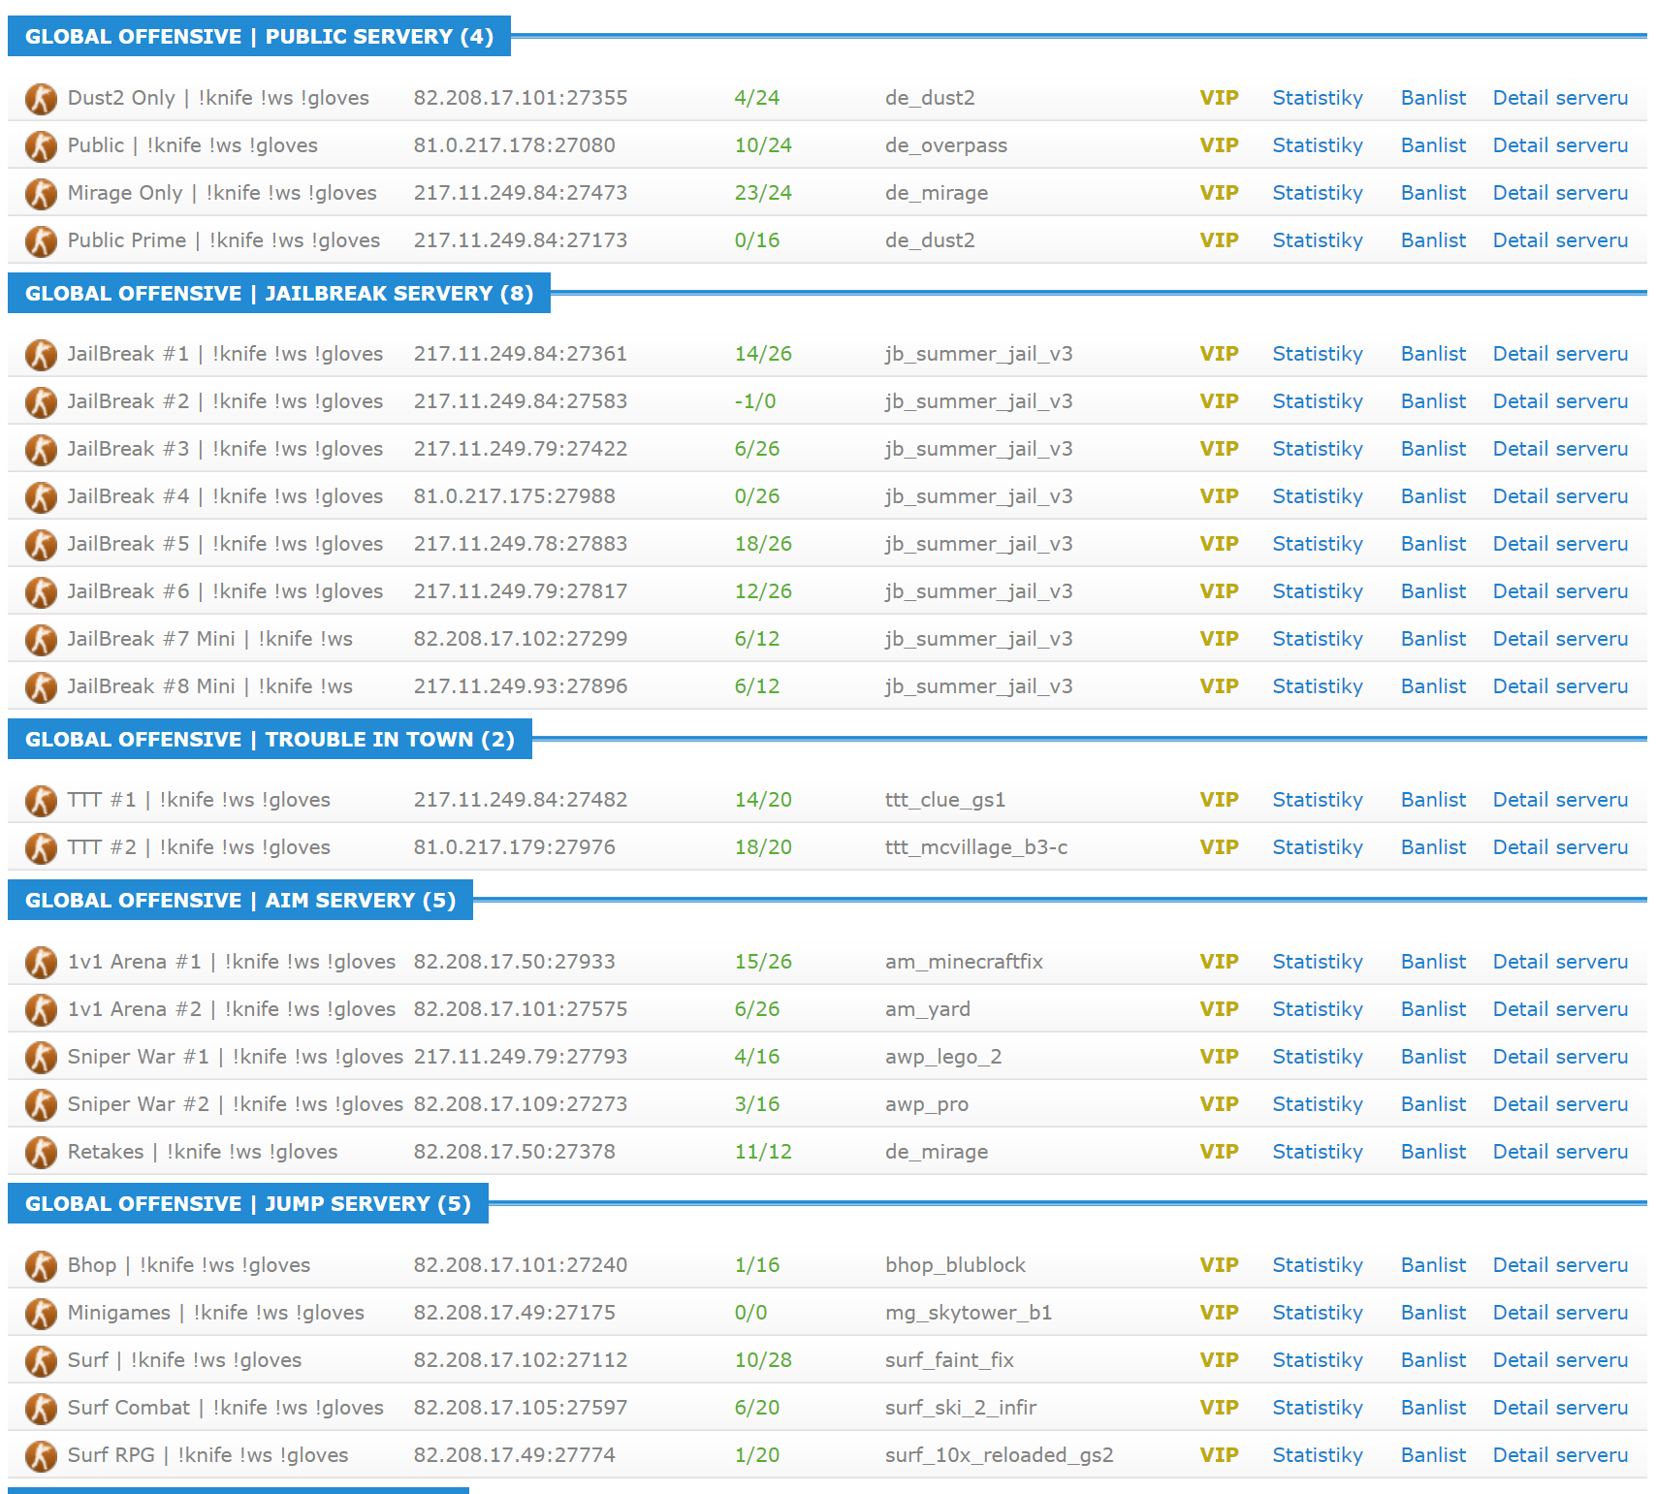
Task: Open Banlist for Minigames server
Action: [1433, 1313]
